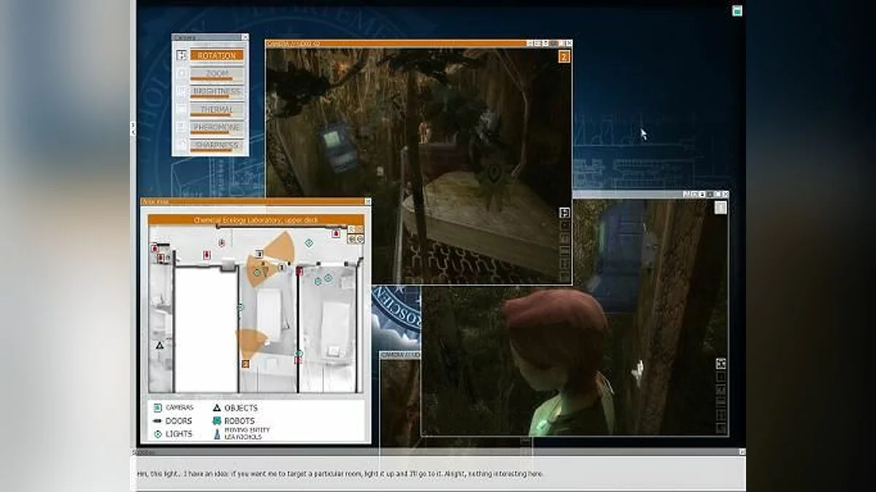Click the left map zoom round icon
The height and width of the screenshot is (492, 876).
(x=351, y=239)
